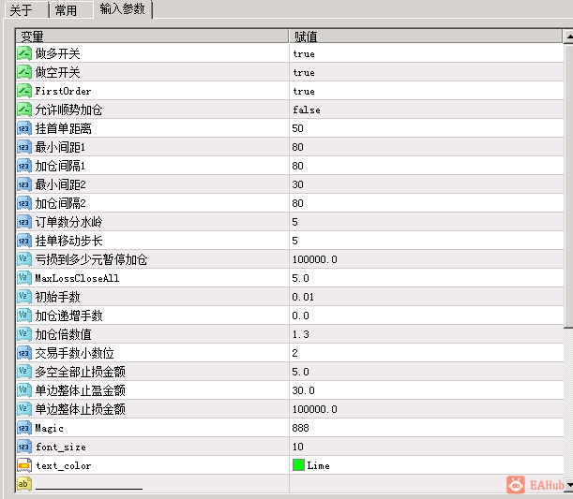Click the double icon beside 加仓递增手数
The image size is (573, 499).
pyautogui.click(x=24, y=316)
